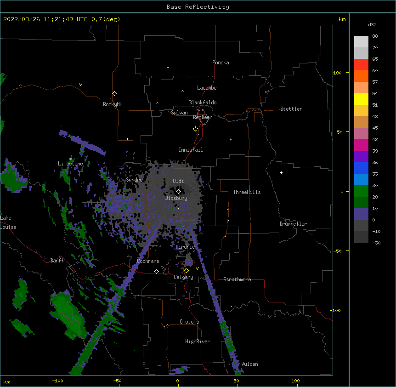
Task: Pick the orange 60–57 dBZ legend swatch
Action: 361,76
